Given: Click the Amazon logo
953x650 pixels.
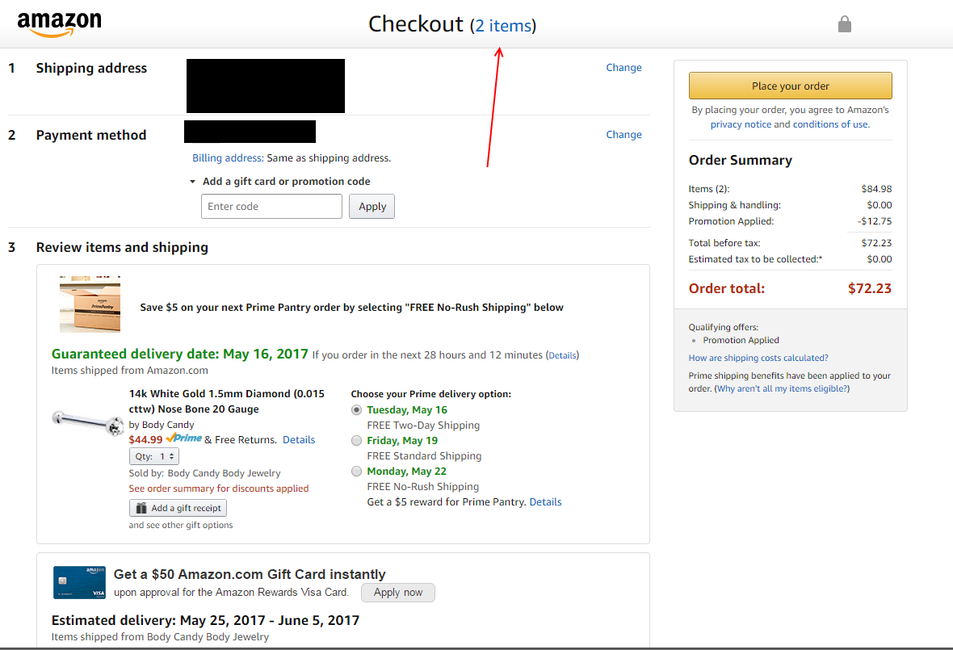Looking at the screenshot, I should coord(59,24).
